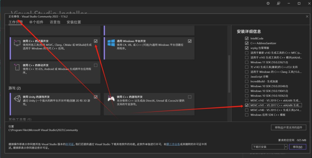Image resolution: width=312 pixels, height=158 pixels.
Task: Close the modify dialog with X
Action: click(x=307, y=16)
